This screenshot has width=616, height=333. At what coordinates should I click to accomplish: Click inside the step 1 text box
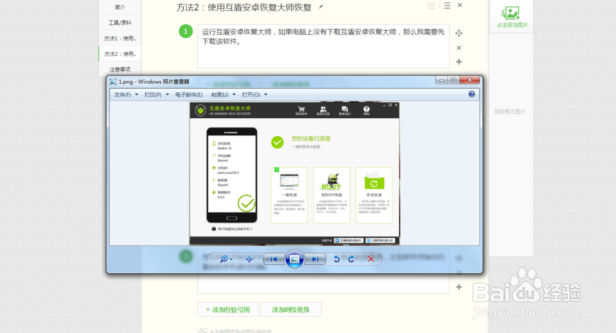[323, 46]
